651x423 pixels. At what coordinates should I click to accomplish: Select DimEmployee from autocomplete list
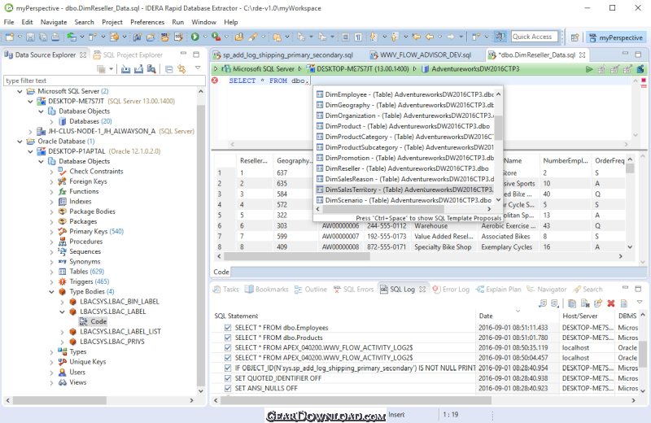pos(404,94)
